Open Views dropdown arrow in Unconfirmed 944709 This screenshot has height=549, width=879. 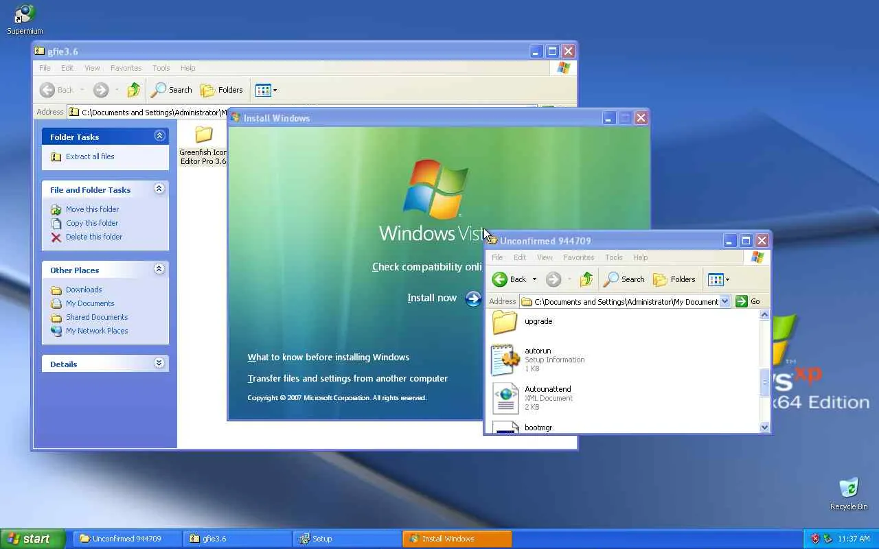tap(728, 279)
